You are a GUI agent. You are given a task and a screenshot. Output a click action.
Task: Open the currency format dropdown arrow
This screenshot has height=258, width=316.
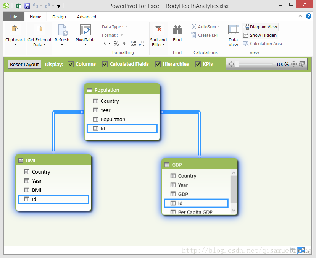click(x=110, y=44)
